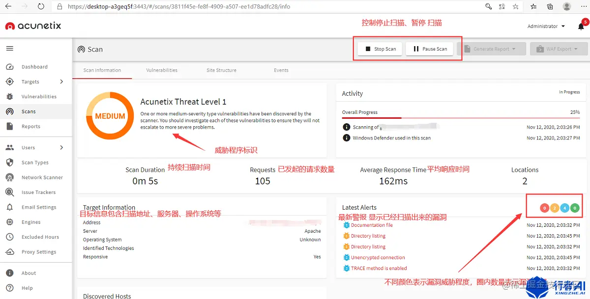Open the Targets sidebar section
Viewport: 590px width, 299px height.
pos(30,82)
